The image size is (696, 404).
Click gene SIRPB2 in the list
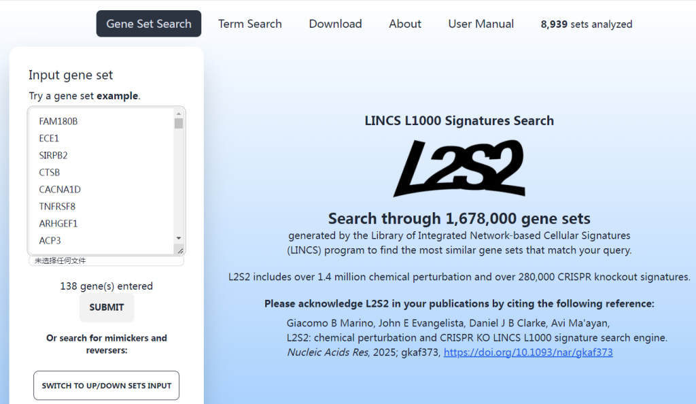click(53, 155)
